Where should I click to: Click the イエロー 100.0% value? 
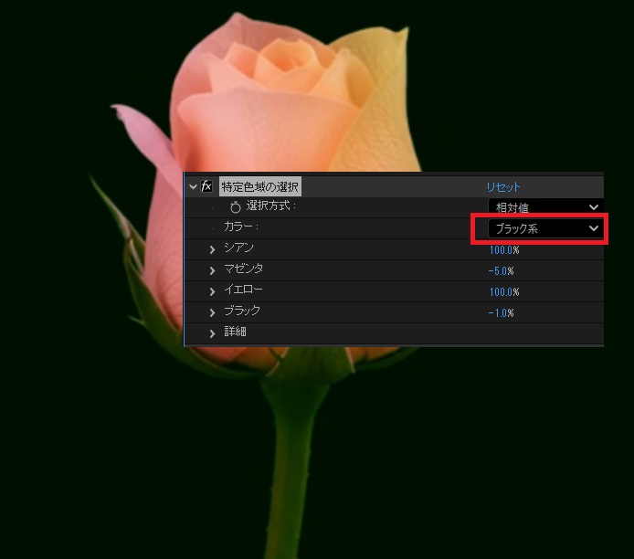coord(503,292)
